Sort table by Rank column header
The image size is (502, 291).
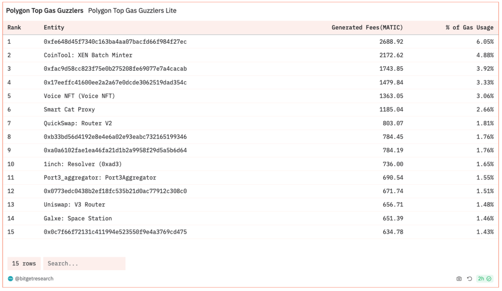coord(14,27)
